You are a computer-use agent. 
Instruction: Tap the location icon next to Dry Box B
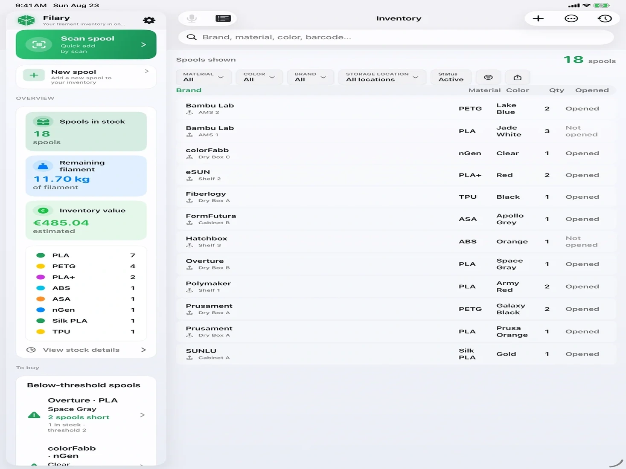[190, 268]
